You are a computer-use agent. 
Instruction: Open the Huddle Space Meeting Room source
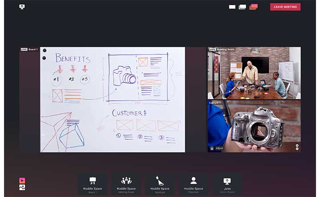126,184
